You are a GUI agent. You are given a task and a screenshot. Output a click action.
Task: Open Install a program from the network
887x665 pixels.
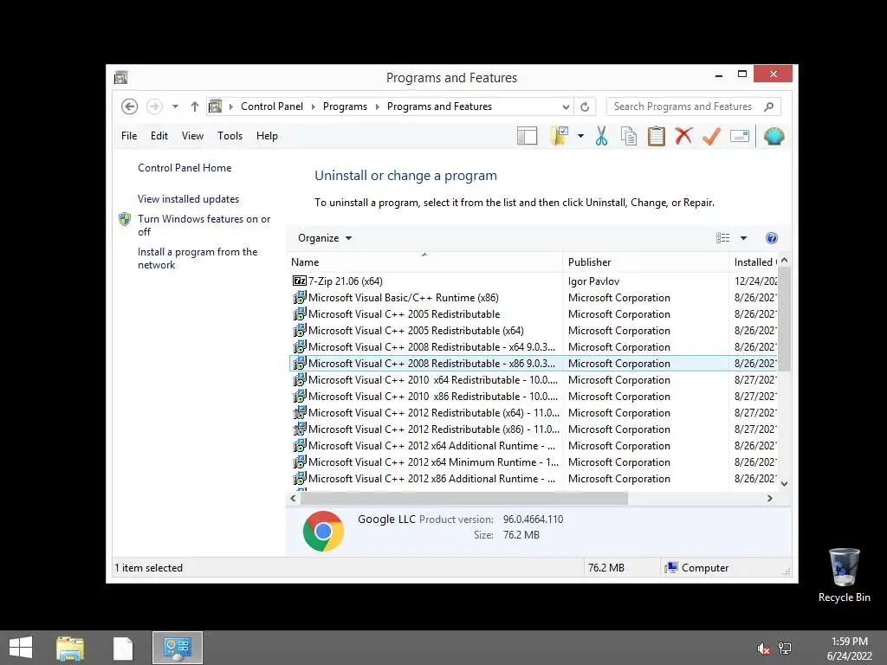click(x=197, y=258)
